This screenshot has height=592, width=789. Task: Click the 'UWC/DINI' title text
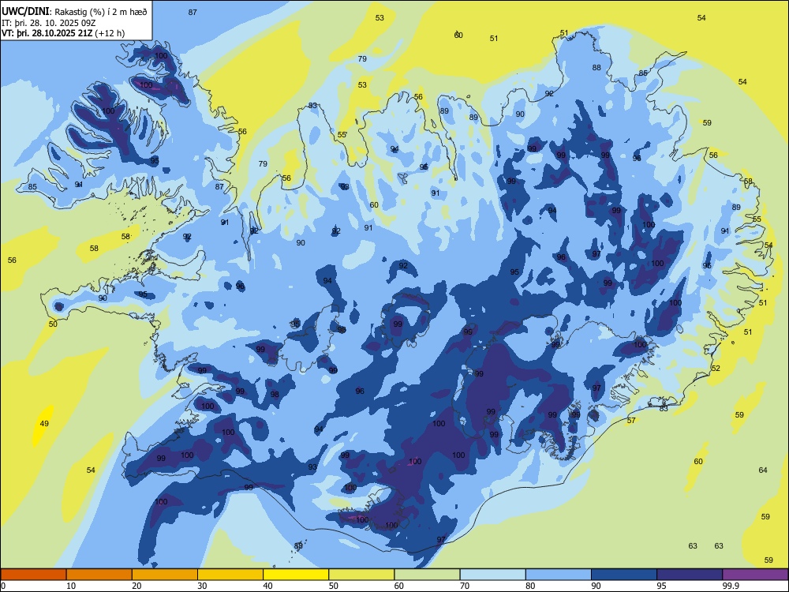(25, 11)
